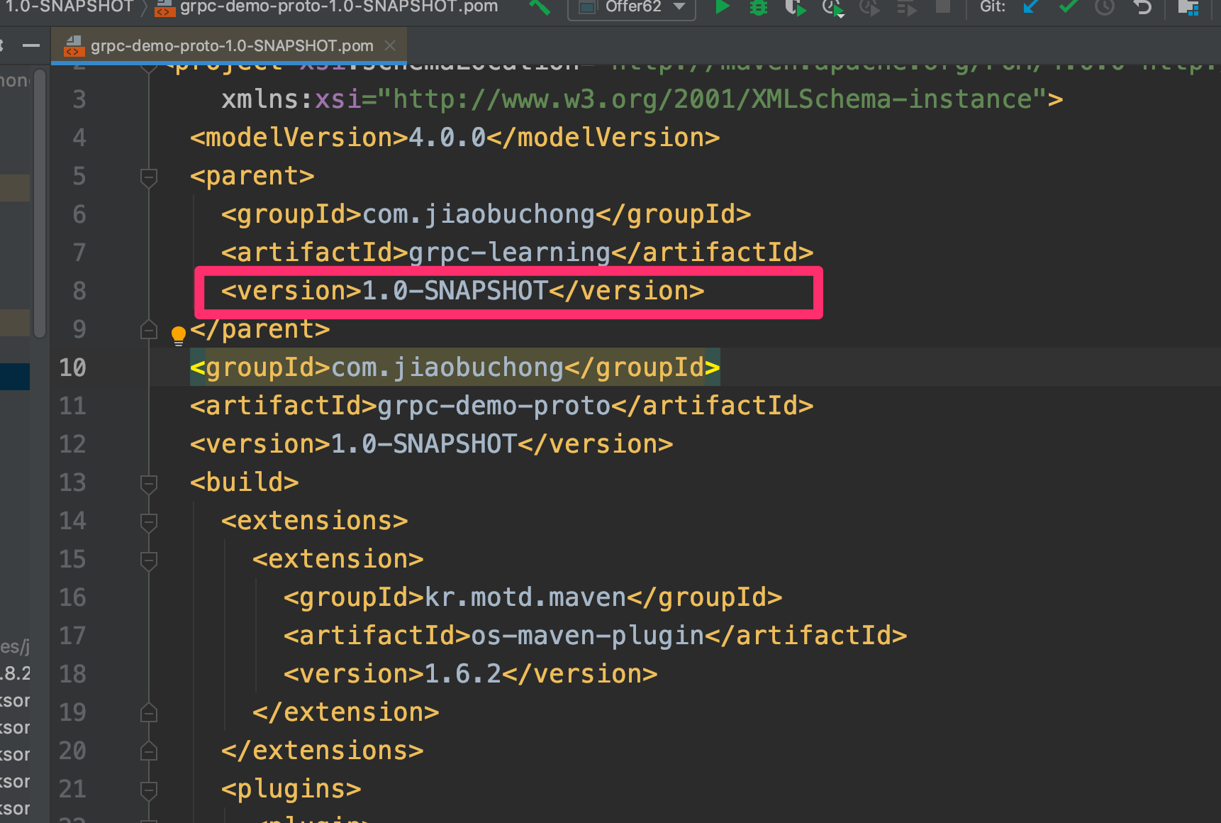Click the collapse minus icon in tool panel
The height and width of the screenshot is (823, 1221).
pyautogui.click(x=30, y=45)
